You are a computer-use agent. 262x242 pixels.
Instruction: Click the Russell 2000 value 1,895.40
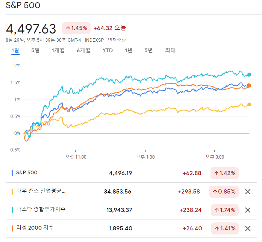click(x=120, y=228)
